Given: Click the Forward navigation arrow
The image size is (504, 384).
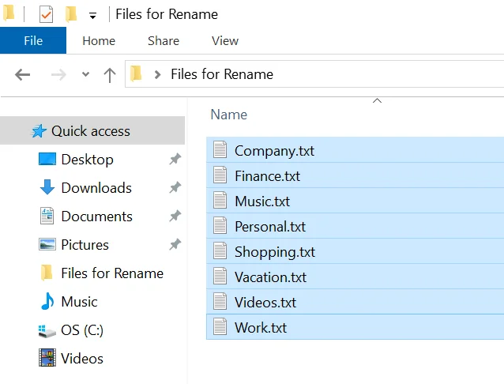Looking at the screenshot, I should tap(58, 75).
